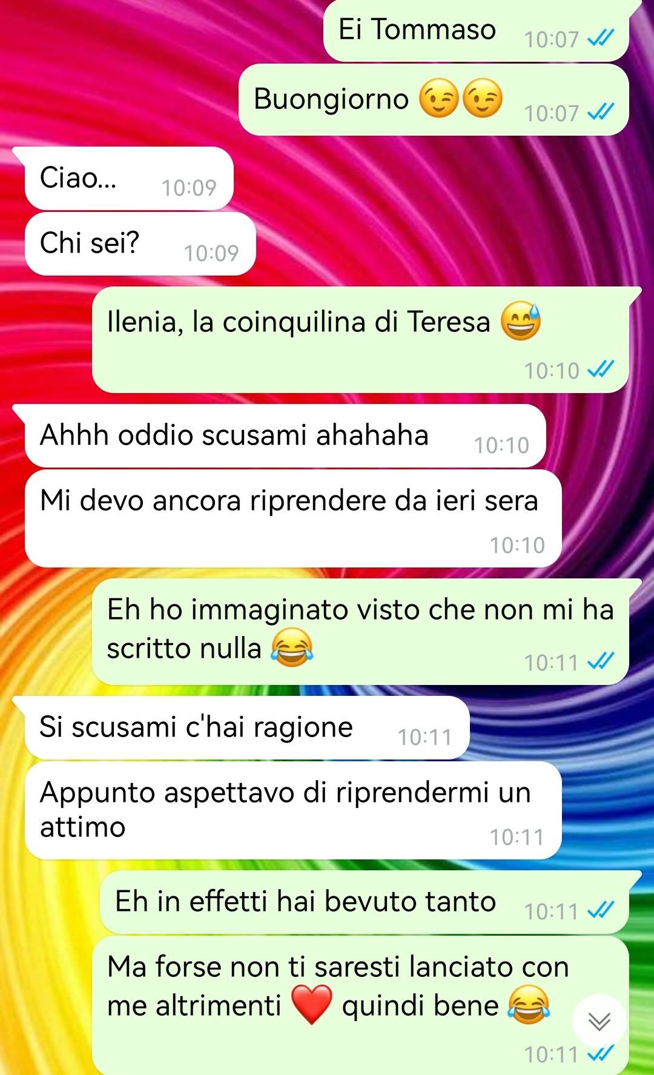This screenshot has width=654, height=1075.
Task: Click the laughing emoji after 'quindi bene'
Action: coord(529,1005)
